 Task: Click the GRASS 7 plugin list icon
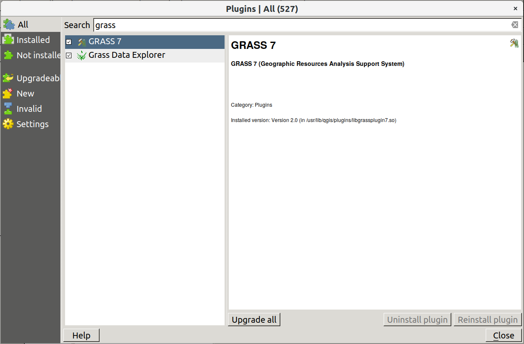(82, 42)
